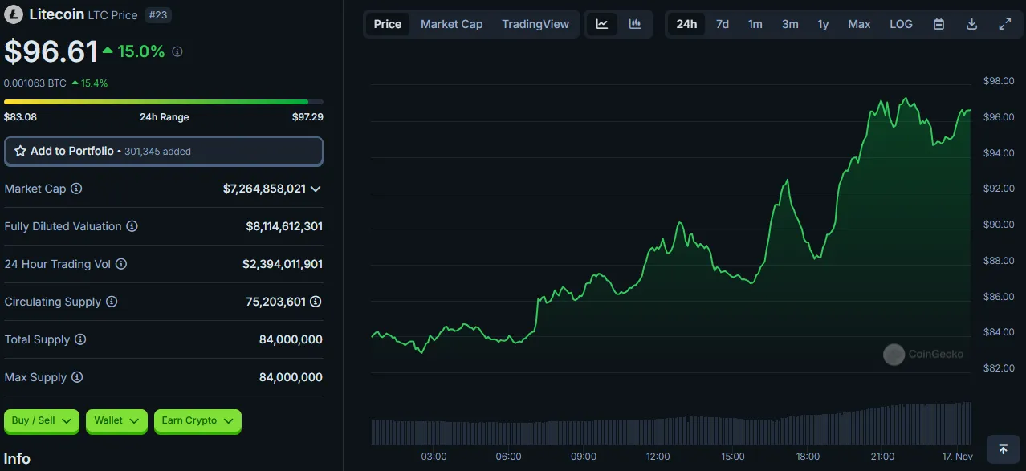Viewport: 1026px width, 471px height.
Task: Click the $8,114,612,301 valuation value
Action: tap(284, 226)
